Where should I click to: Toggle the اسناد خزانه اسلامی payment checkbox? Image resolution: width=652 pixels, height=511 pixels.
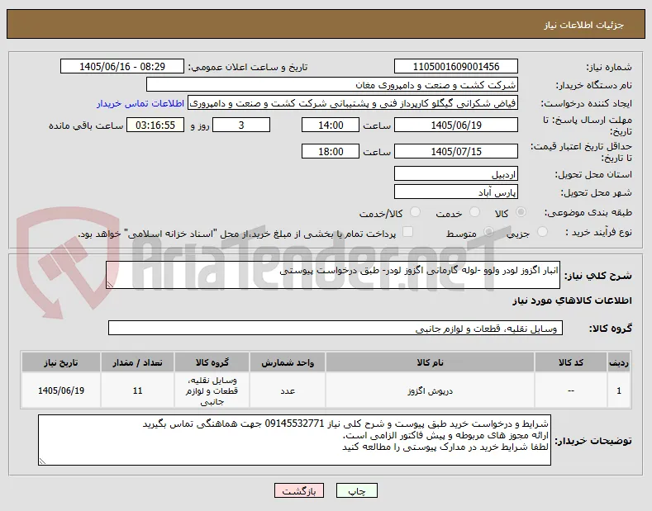click(x=408, y=232)
